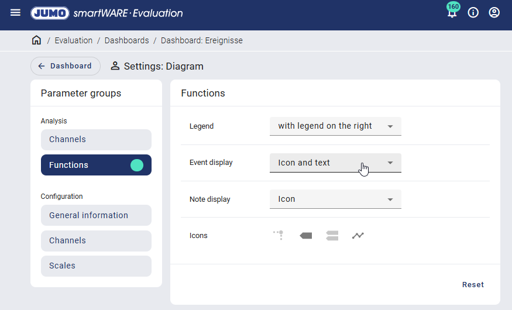Screen dimensions: 512x310
Task: Click the notifications icon with badge 160
Action: [452, 13]
